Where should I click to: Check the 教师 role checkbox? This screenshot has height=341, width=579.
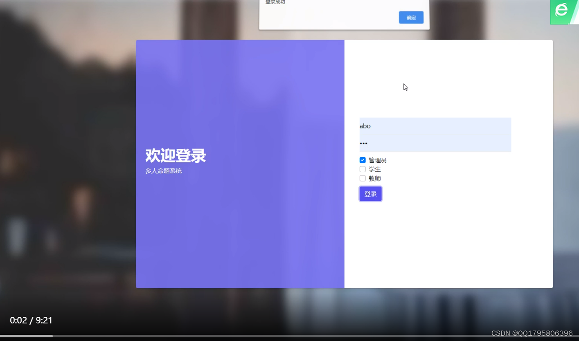click(x=363, y=178)
